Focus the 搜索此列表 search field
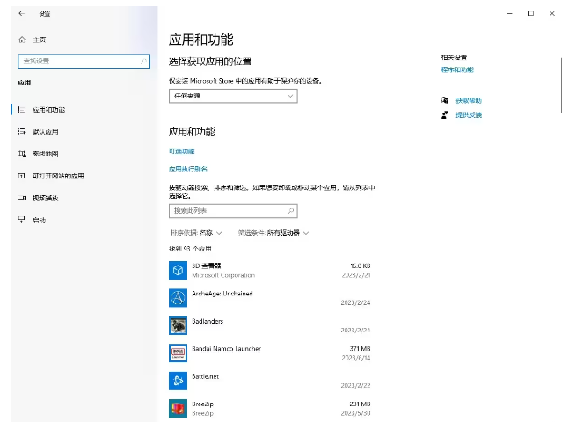 click(233, 211)
